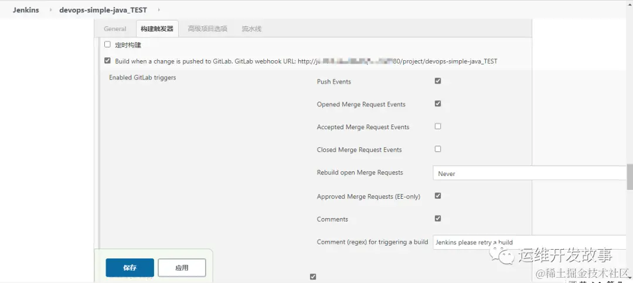This screenshot has width=633, height=283.
Task: Click the 应用 apply button
Action: 182,268
